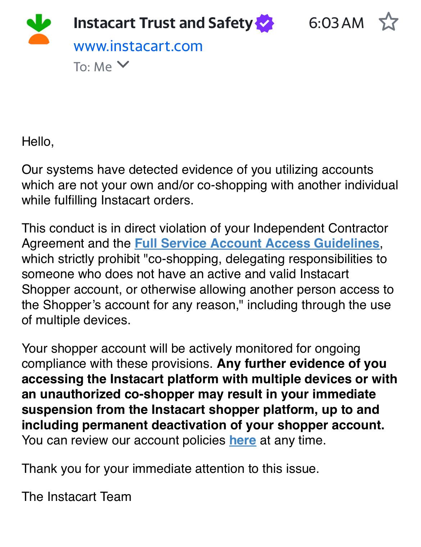Tap sender name Instacart Trust and Safety

tap(163, 23)
